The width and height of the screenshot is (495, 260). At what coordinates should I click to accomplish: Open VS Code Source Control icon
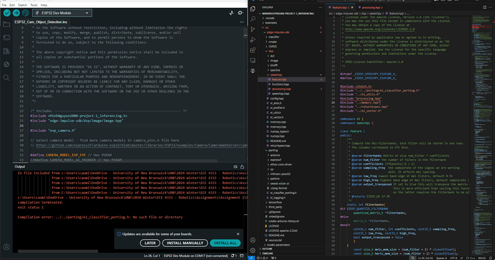click(253, 29)
